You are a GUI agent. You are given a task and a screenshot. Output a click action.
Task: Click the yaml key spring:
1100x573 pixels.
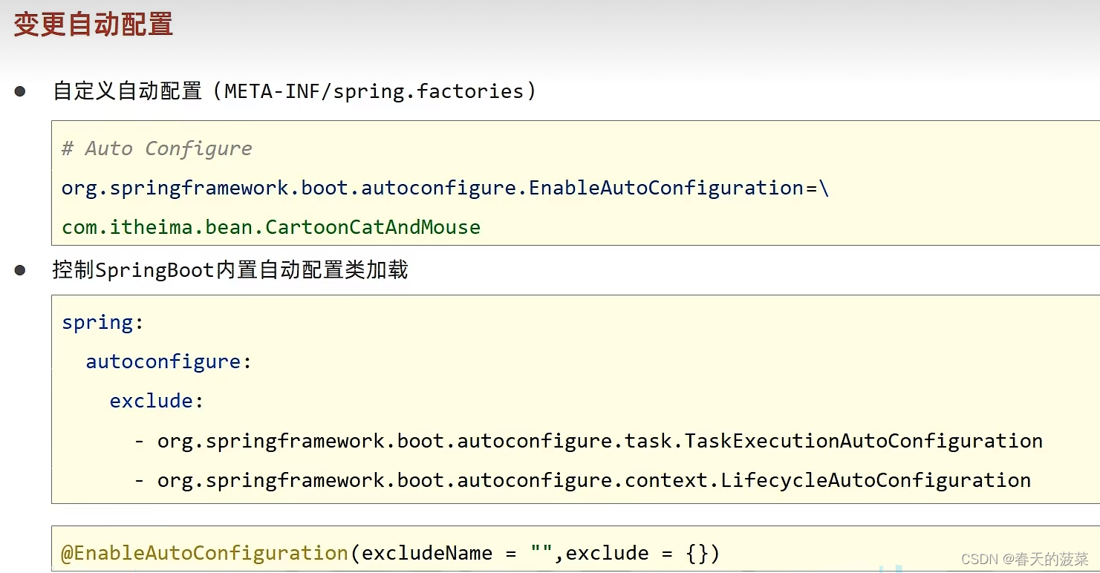pyautogui.click(x=102, y=323)
